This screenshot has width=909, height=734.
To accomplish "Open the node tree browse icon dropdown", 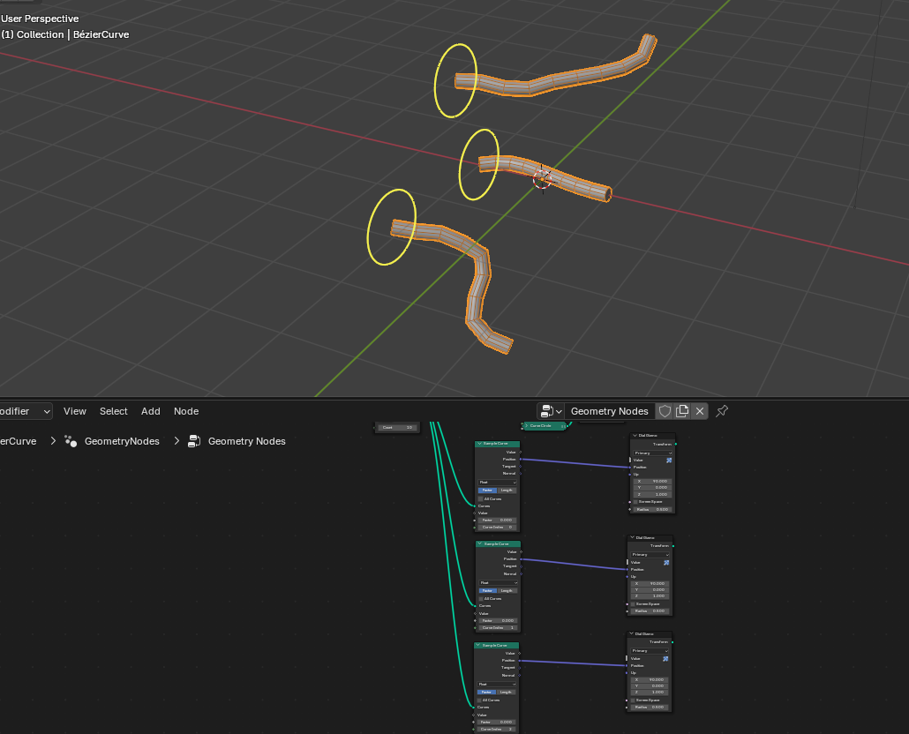I will tap(551, 411).
